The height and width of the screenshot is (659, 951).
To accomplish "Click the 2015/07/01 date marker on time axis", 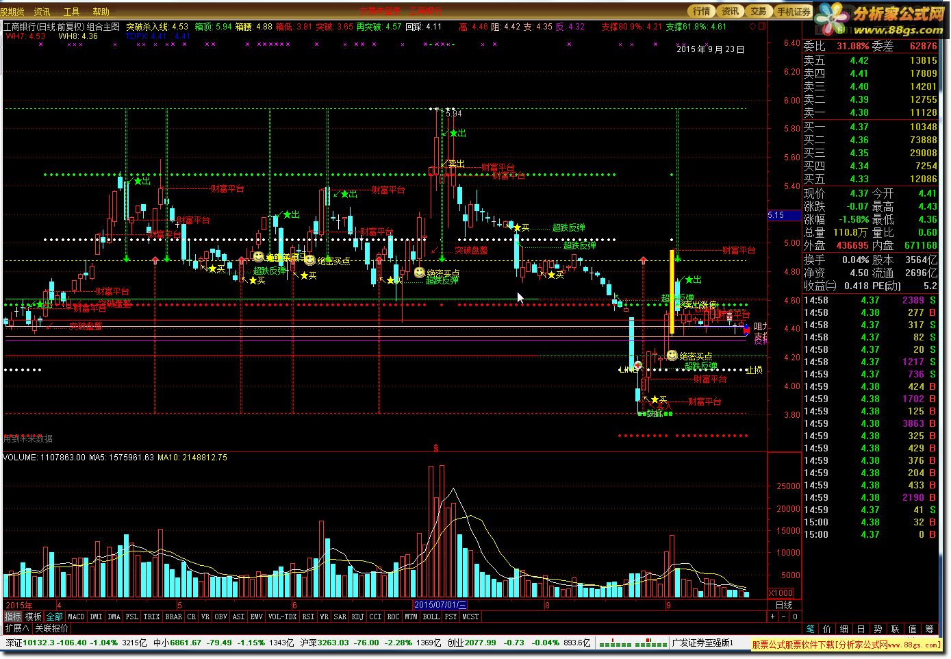I will pyautogui.click(x=440, y=605).
